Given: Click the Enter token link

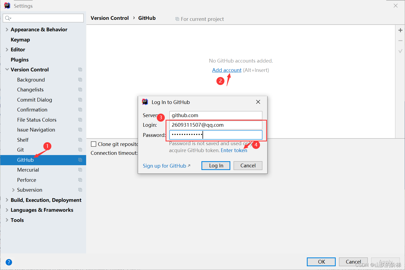Looking at the screenshot, I should pyautogui.click(x=234, y=150).
